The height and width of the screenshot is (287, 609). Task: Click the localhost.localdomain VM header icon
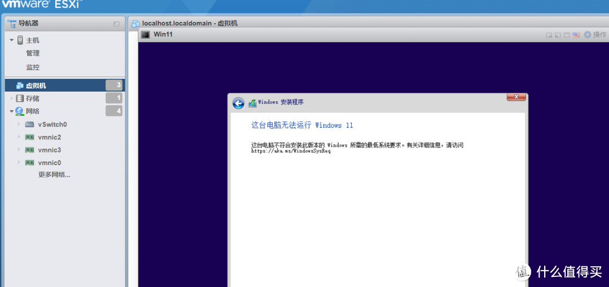point(135,23)
